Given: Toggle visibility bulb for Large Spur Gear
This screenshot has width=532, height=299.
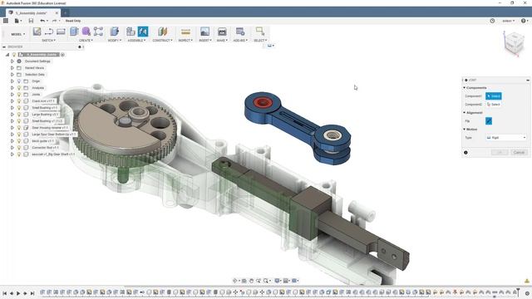Looking at the screenshot, I should click(x=19, y=135).
